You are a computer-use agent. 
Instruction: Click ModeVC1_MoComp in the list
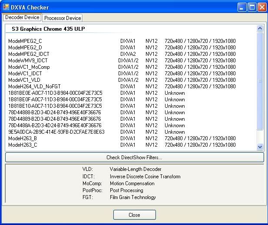point(29,67)
